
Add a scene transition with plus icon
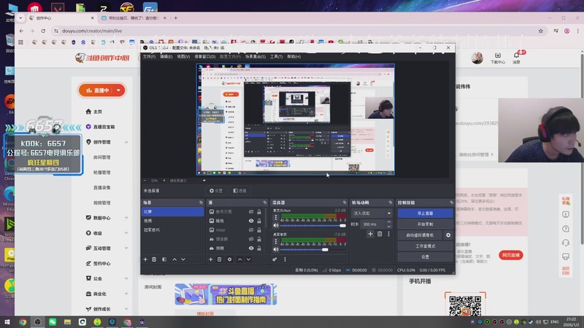coord(370,234)
